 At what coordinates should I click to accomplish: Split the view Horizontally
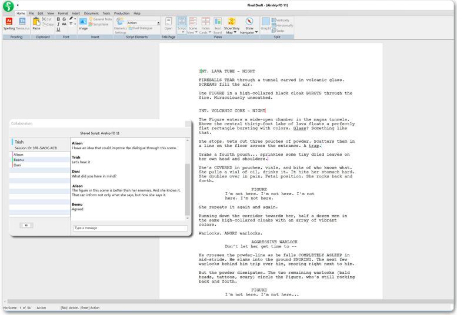[x=282, y=25]
